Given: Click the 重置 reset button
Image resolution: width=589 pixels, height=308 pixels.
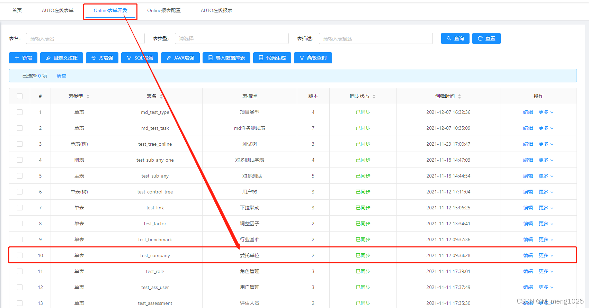Looking at the screenshot, I should pyautogui.click(x=487, y=38).
